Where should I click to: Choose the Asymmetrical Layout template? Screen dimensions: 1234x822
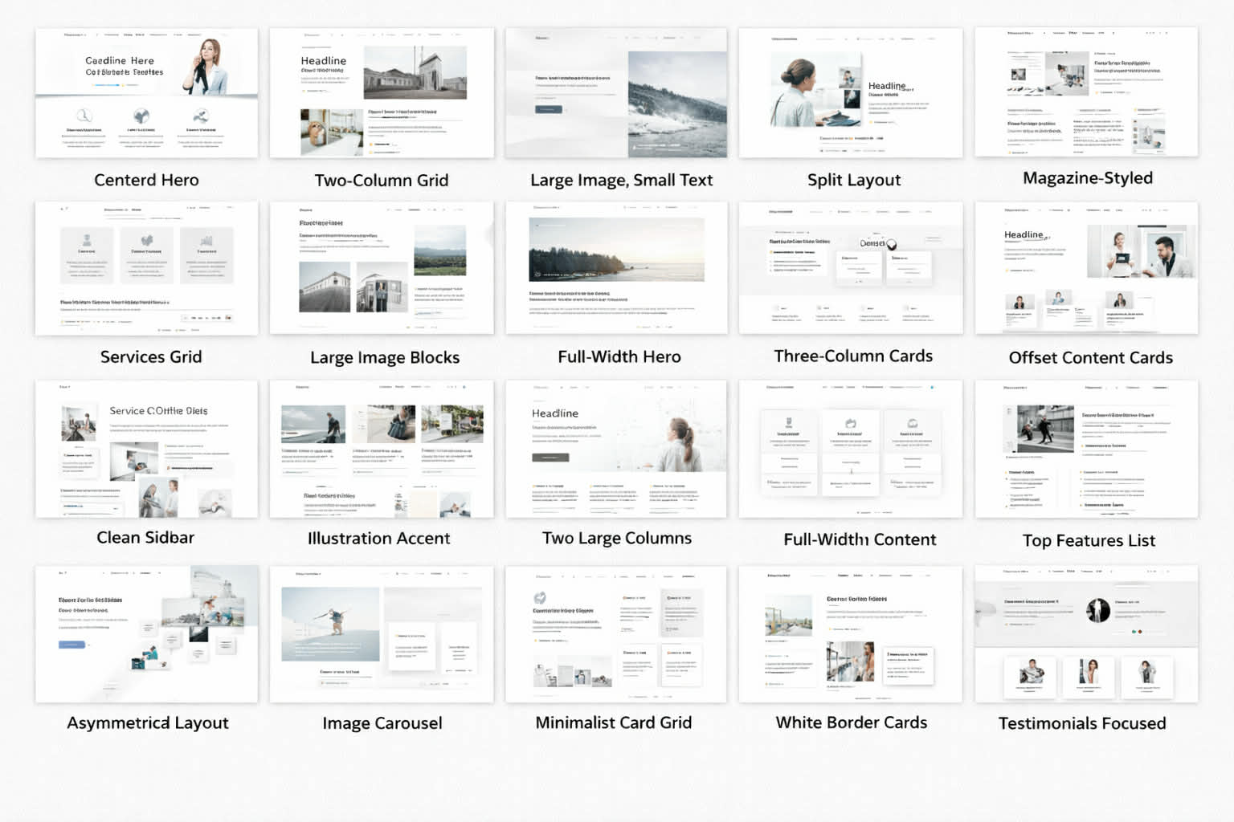[x=146, y=633]
